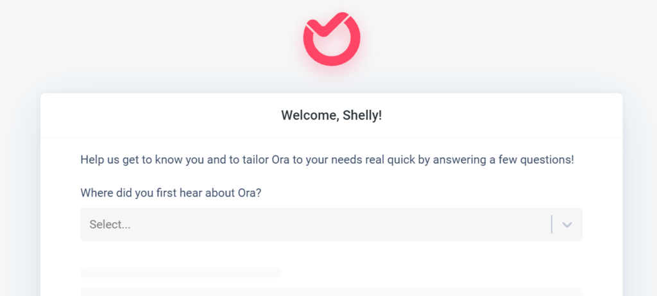The height and width of the screenshot is (296, 657).
Task: Click the 'Select...' placeholder text
Action: pos(110,225)
